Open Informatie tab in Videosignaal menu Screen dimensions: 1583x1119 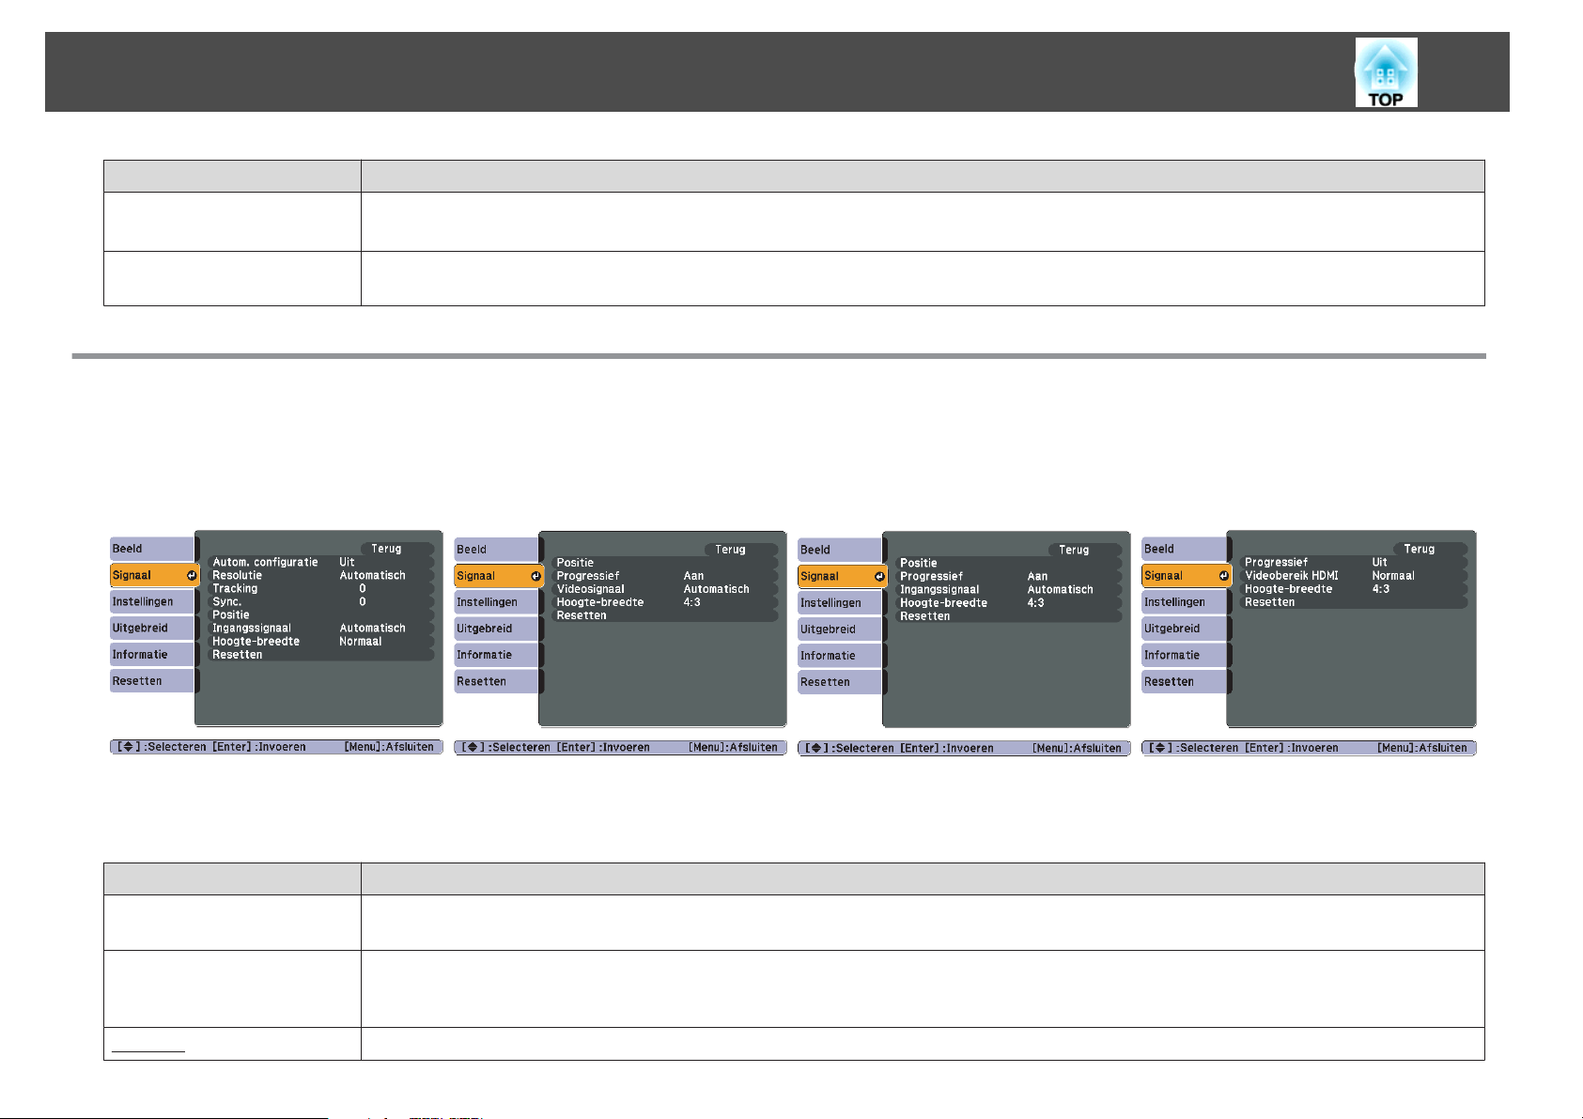[496, 655]
